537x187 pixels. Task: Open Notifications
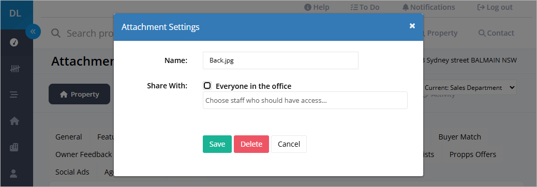pyautogui.click(x=428, y=7)
